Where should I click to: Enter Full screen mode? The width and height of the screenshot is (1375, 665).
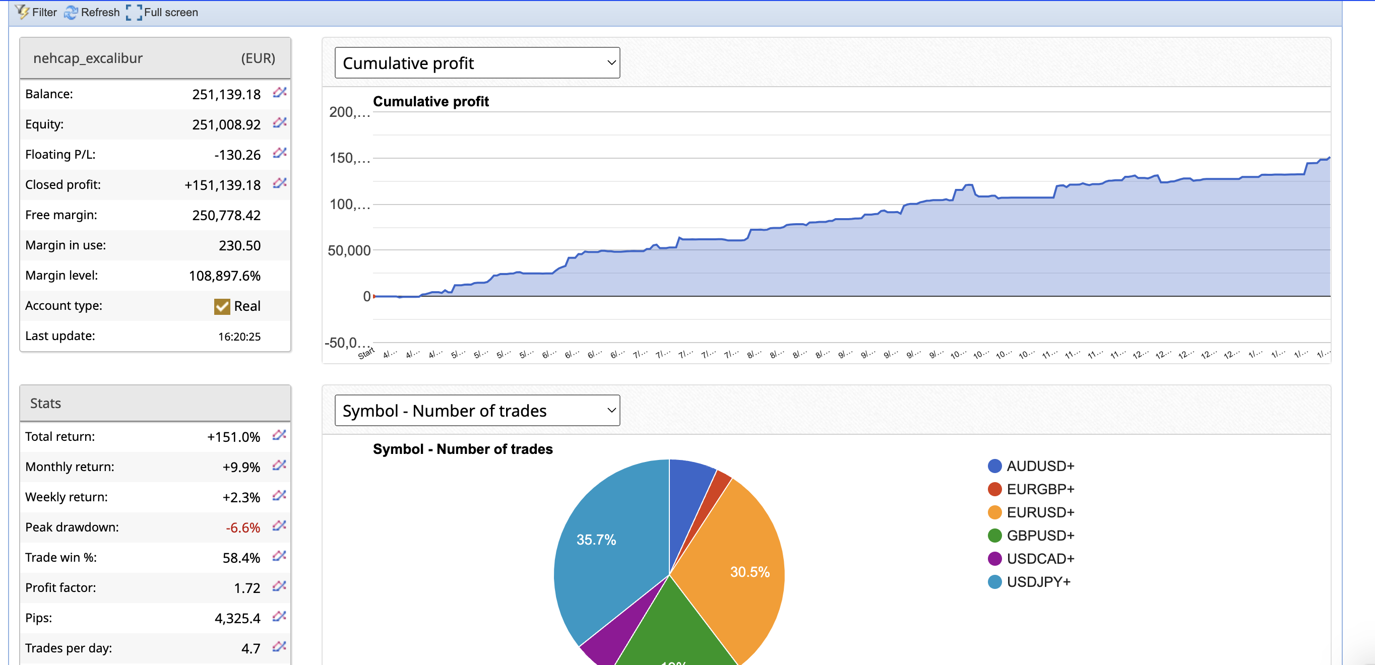tap(162, 12)
